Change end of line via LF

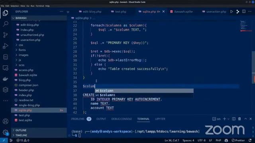210,140
